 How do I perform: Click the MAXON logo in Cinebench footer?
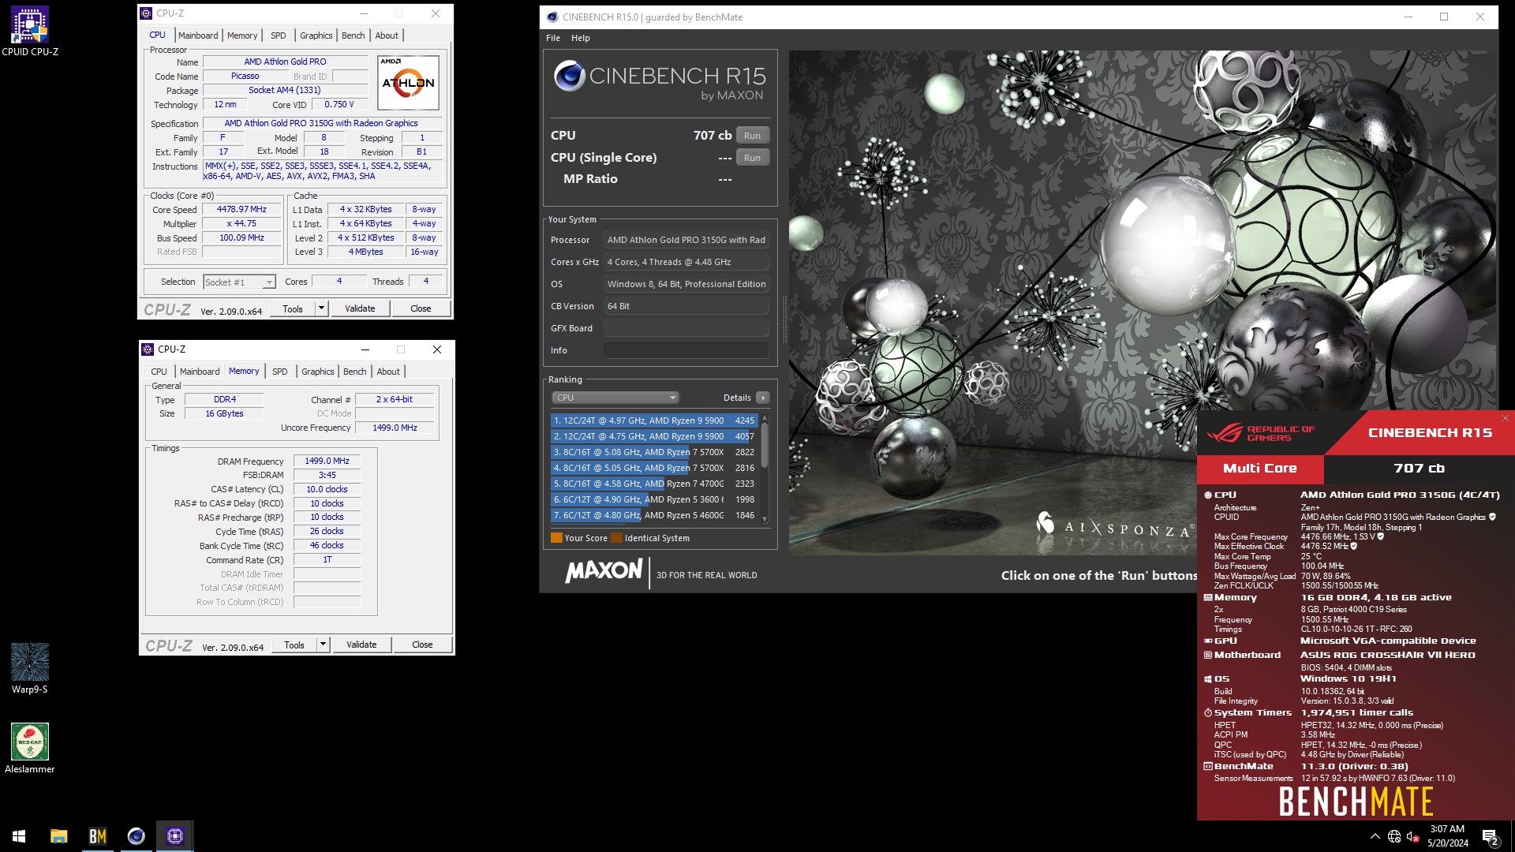click(x=604, y=570)
